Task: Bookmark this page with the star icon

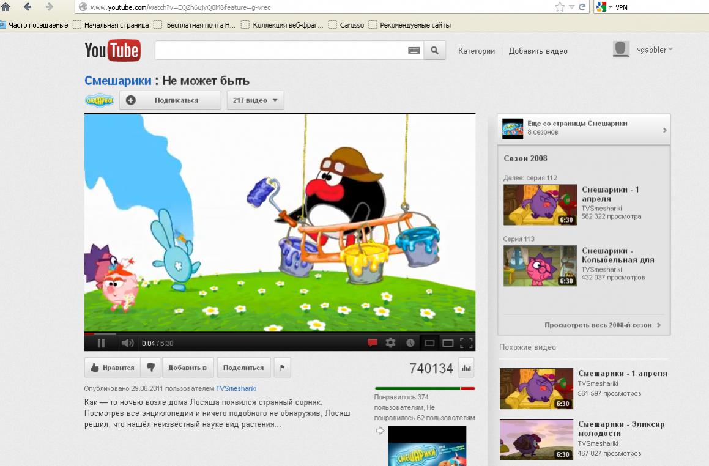Action: coord(560,7)
